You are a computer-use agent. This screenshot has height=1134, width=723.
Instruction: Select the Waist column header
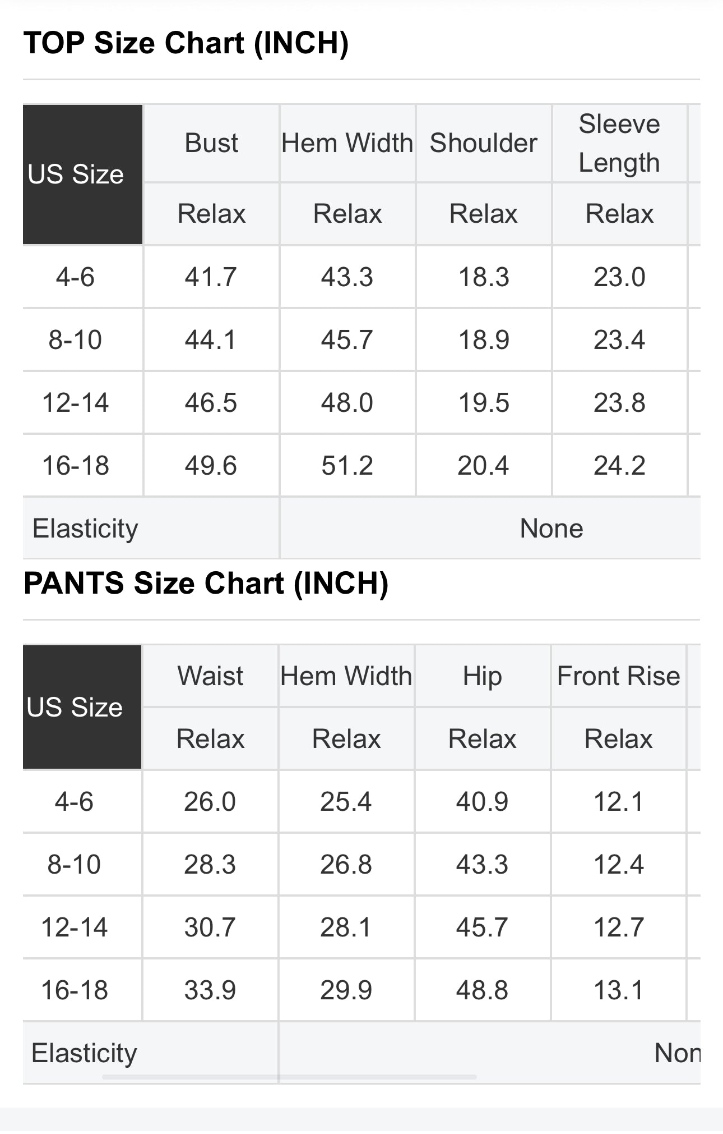tap(210, 676)
